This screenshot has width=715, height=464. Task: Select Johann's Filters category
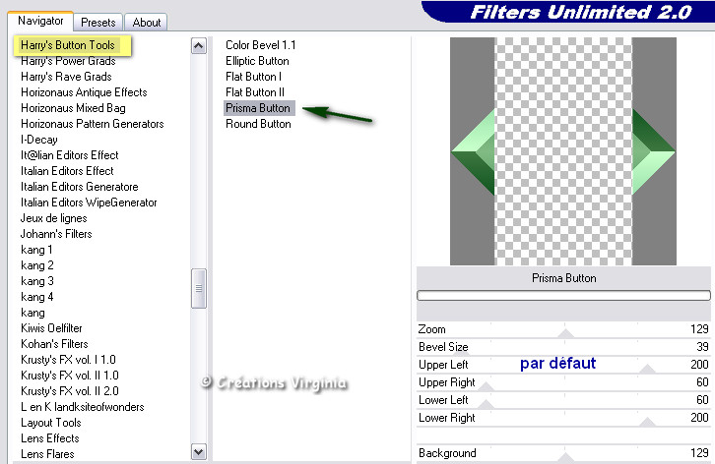click(x=56, y=234)
